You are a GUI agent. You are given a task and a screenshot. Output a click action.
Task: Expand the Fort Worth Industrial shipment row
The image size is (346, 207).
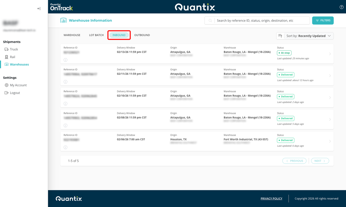tap(330, 141)
